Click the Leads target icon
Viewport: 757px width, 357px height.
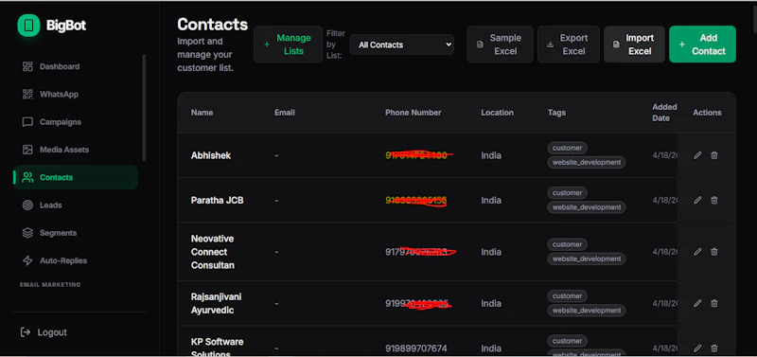tap(27, 205)
